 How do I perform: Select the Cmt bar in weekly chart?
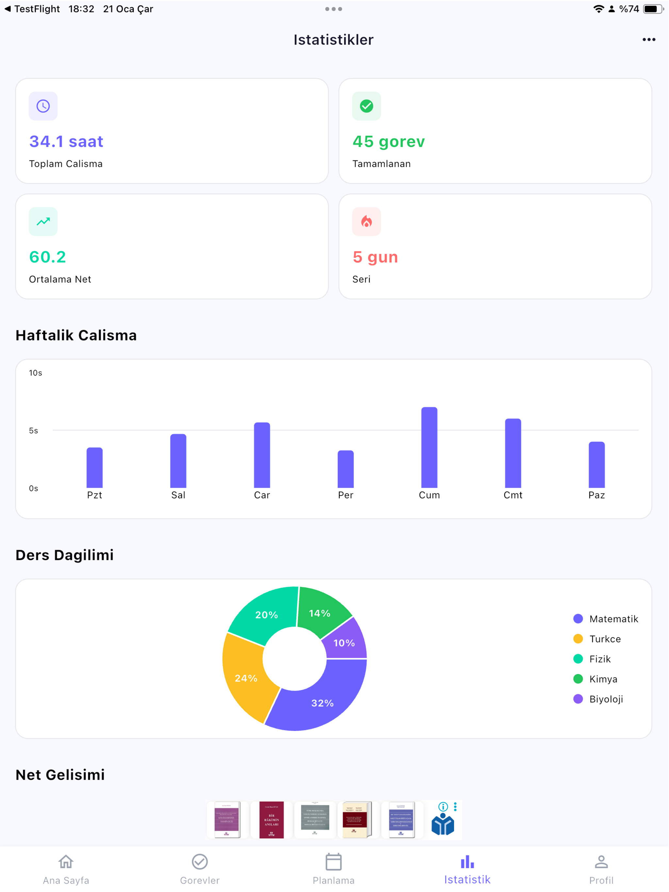click(513, 453)
